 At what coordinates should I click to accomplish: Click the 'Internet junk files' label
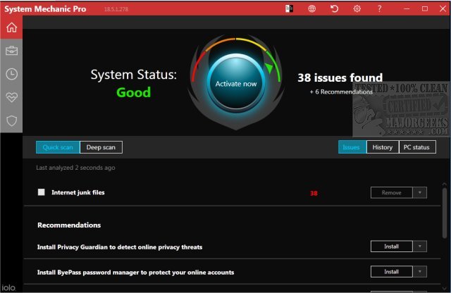(x=78, y=192)
